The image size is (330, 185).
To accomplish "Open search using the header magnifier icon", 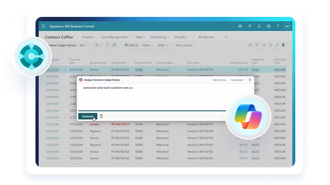I will coord(250,26).
